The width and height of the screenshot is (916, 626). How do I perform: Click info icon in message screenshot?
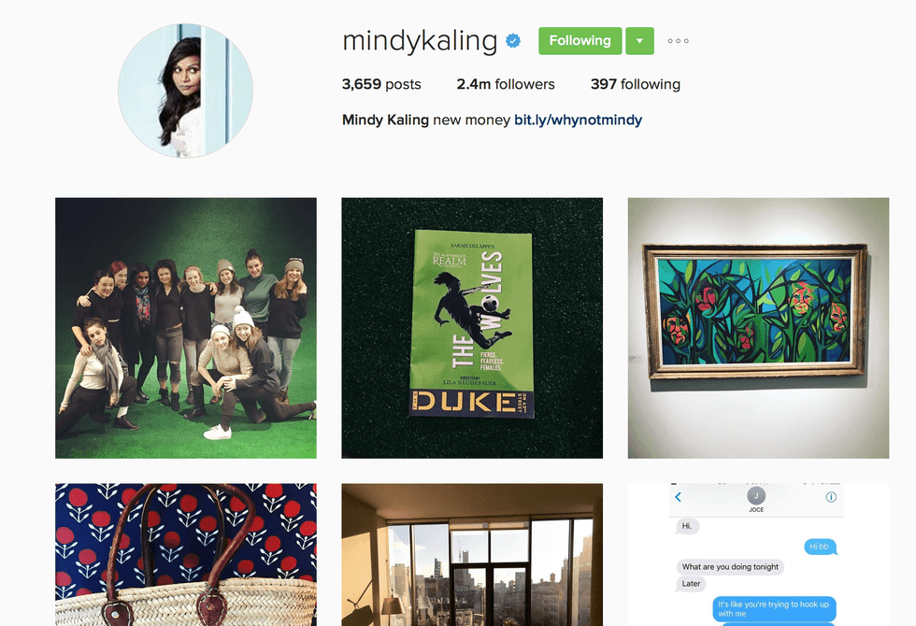[x=831, y=497]
